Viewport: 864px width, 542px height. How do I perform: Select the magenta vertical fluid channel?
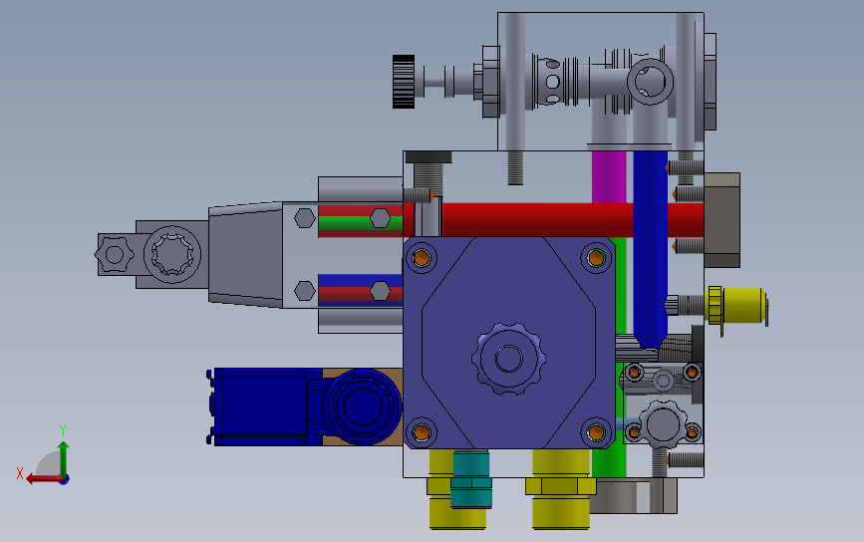click(609, 177)
